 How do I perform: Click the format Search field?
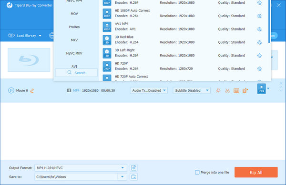point(76,73)
